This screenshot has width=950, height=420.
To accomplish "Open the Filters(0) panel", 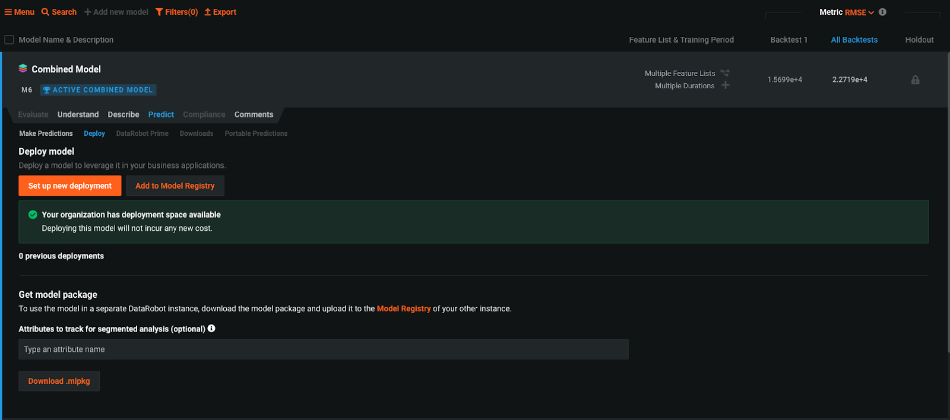I will [177, 12].
